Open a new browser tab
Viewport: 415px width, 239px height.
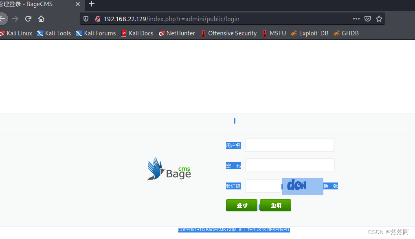tap(92, 4)
